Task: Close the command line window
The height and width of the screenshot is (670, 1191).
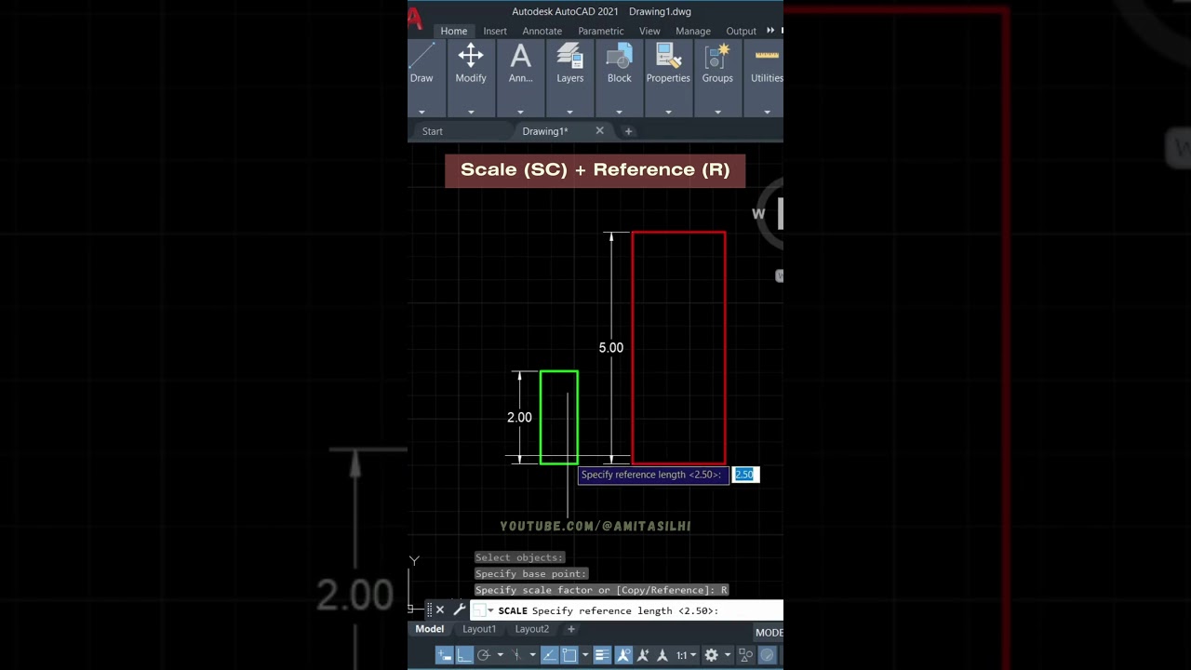Action: [440, 610]
